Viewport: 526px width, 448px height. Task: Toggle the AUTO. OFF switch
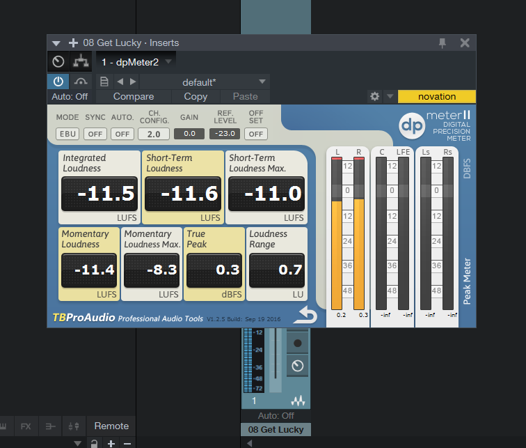(122, 134)
